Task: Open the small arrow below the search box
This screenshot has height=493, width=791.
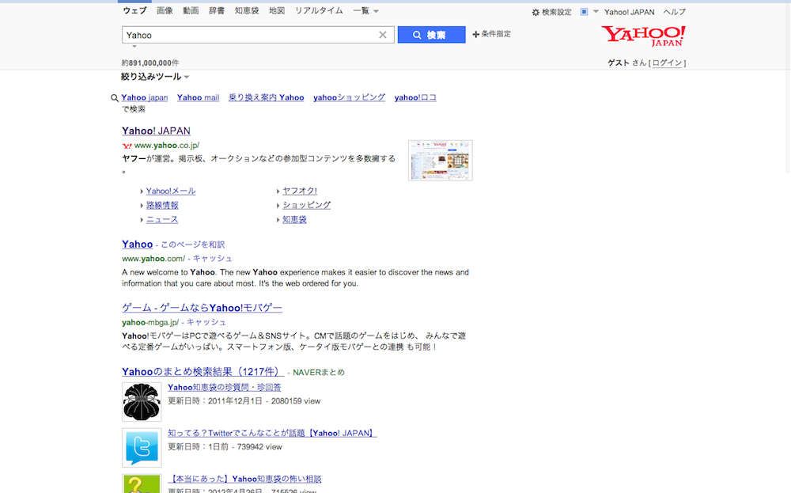Action: pyautogui.click(x=134, y=47)
